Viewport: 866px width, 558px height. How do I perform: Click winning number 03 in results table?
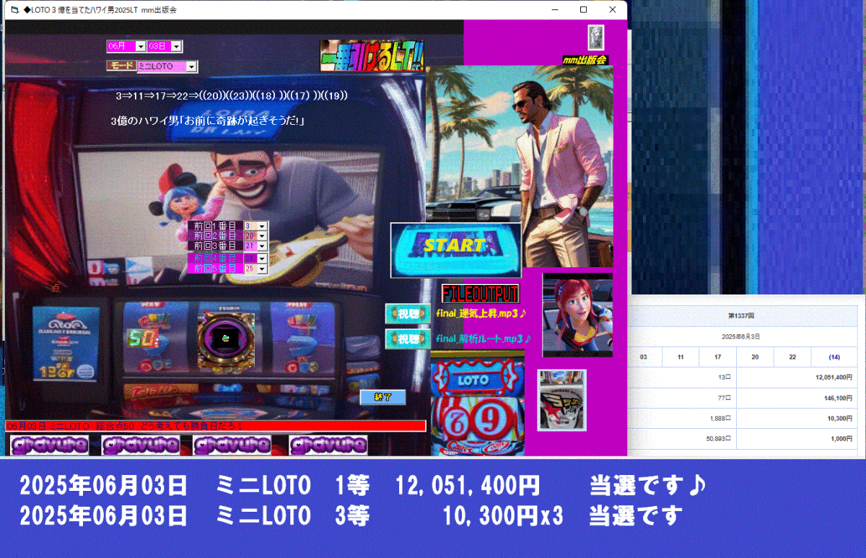644,357
